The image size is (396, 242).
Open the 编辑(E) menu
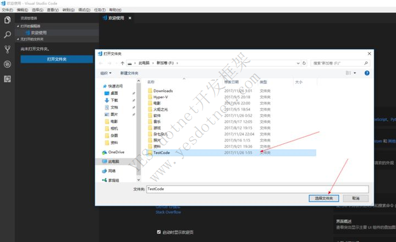(x=23, y=10)
